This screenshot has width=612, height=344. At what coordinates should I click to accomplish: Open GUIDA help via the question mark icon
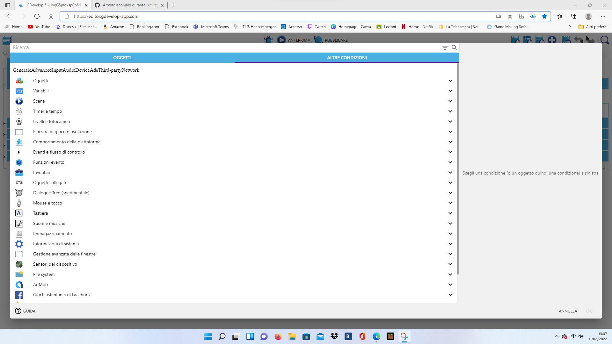[18, 311]
